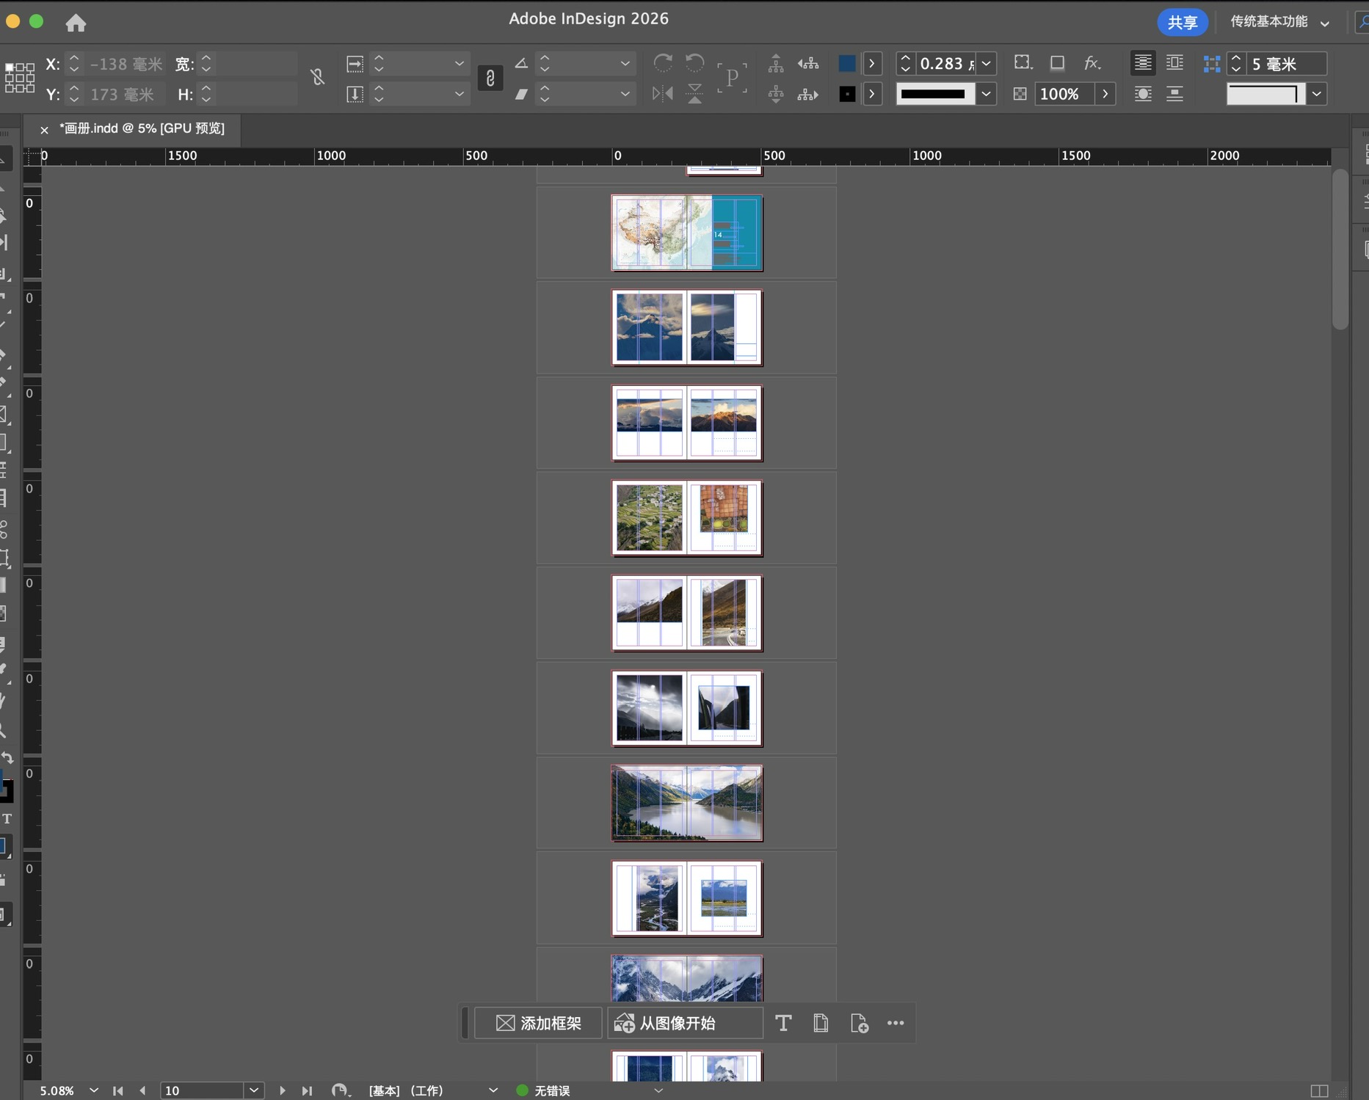The width and height of the screenshot is (1369, 1100).
Task: Click the blue fill color swatch
Action: click(x=846, y=64)
